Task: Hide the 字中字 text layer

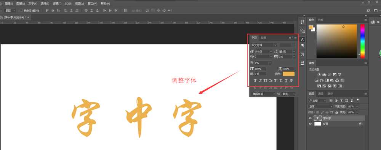Action: (310, 118)
